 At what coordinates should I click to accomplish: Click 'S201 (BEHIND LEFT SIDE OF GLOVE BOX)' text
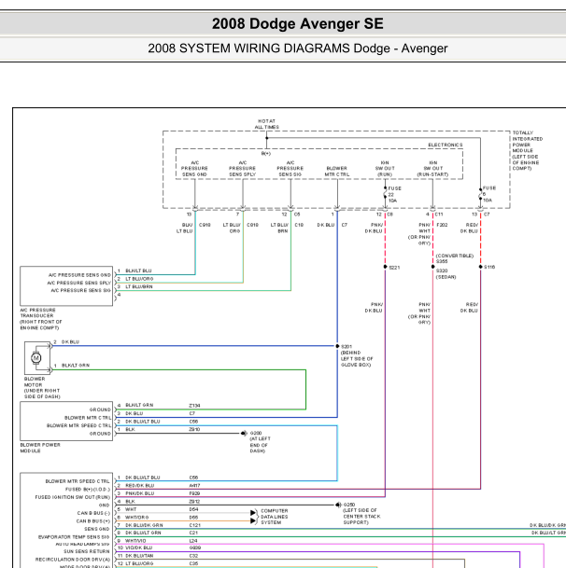tap(357, 355)
